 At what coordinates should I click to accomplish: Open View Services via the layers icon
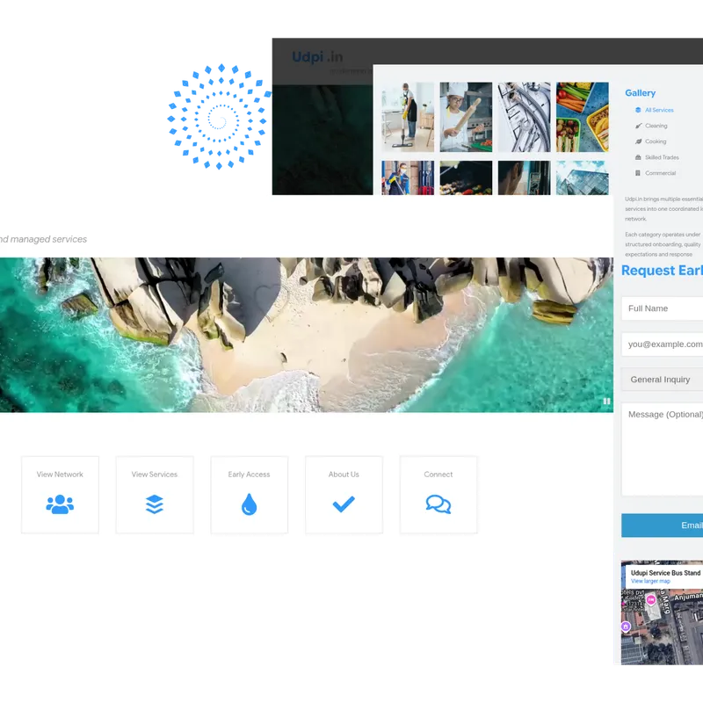tap(155, 504)
